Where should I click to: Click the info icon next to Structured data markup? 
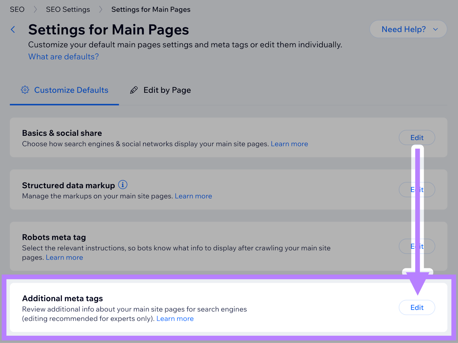(x=123, y=185)
